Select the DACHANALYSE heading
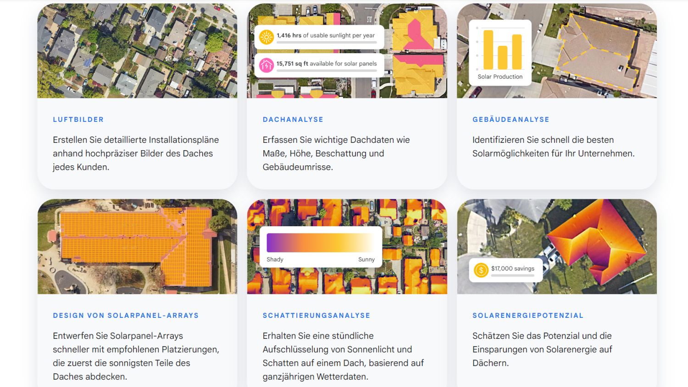 tap(293, 120)
